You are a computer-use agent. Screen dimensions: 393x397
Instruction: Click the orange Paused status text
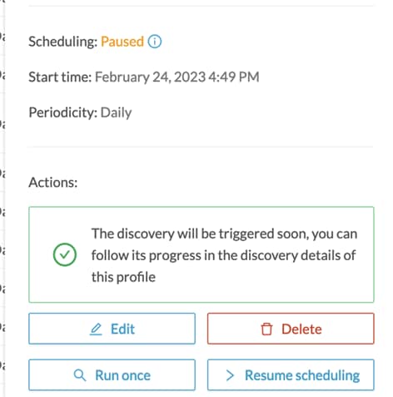[122, 42]
